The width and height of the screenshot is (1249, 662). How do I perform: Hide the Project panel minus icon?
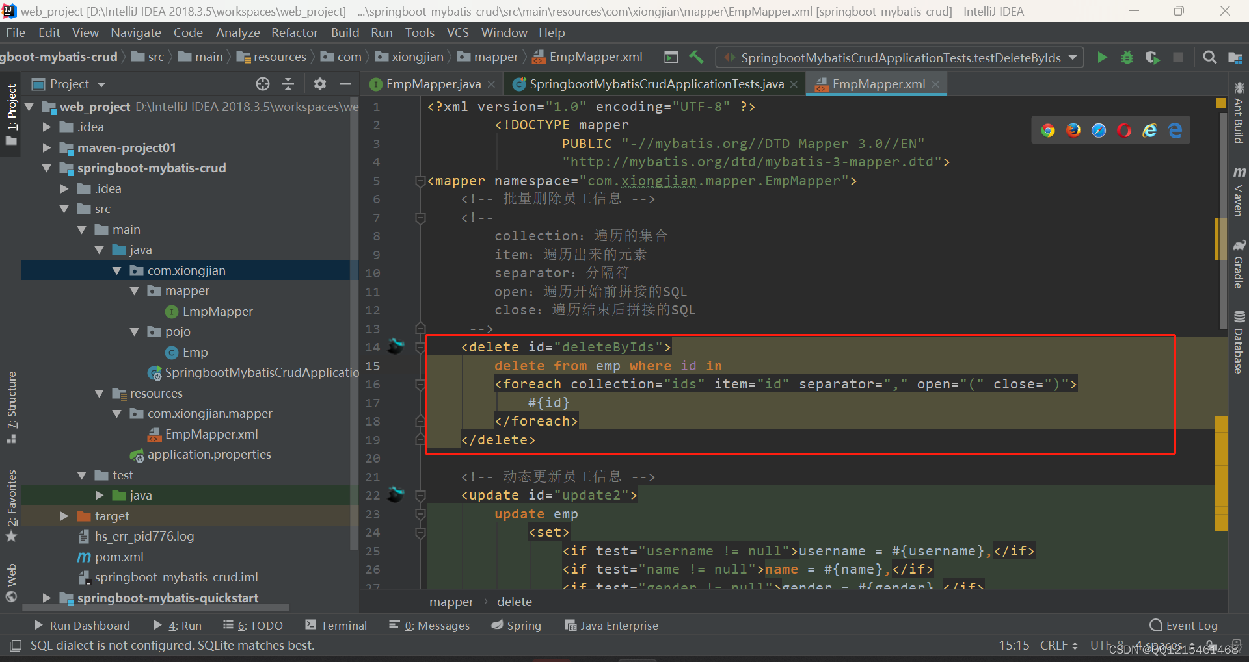(345, 84)
